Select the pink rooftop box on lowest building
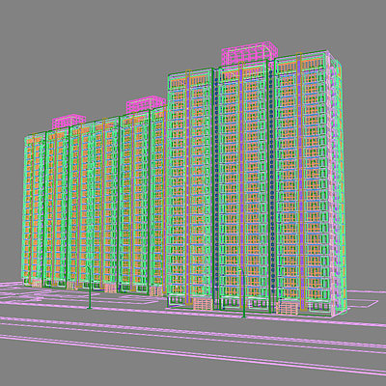This screenshot has height=386, width=386. pos(69,121)
